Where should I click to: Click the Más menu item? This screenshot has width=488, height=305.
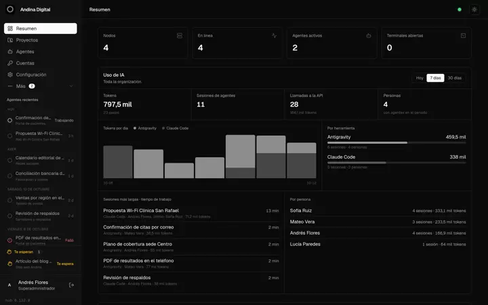pyautogui.click(x=41, y=86)
